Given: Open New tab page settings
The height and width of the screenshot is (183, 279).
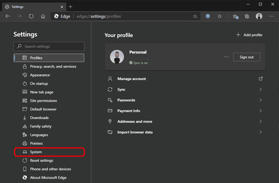Looking at the screenshot, I should coord(49,92).
